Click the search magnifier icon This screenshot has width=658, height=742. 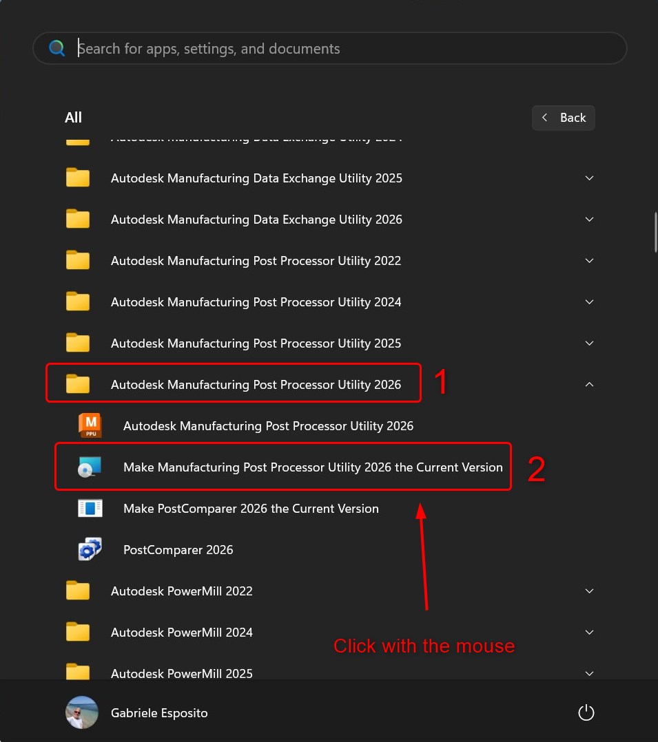pyautogui.click(x=56, y=48)
